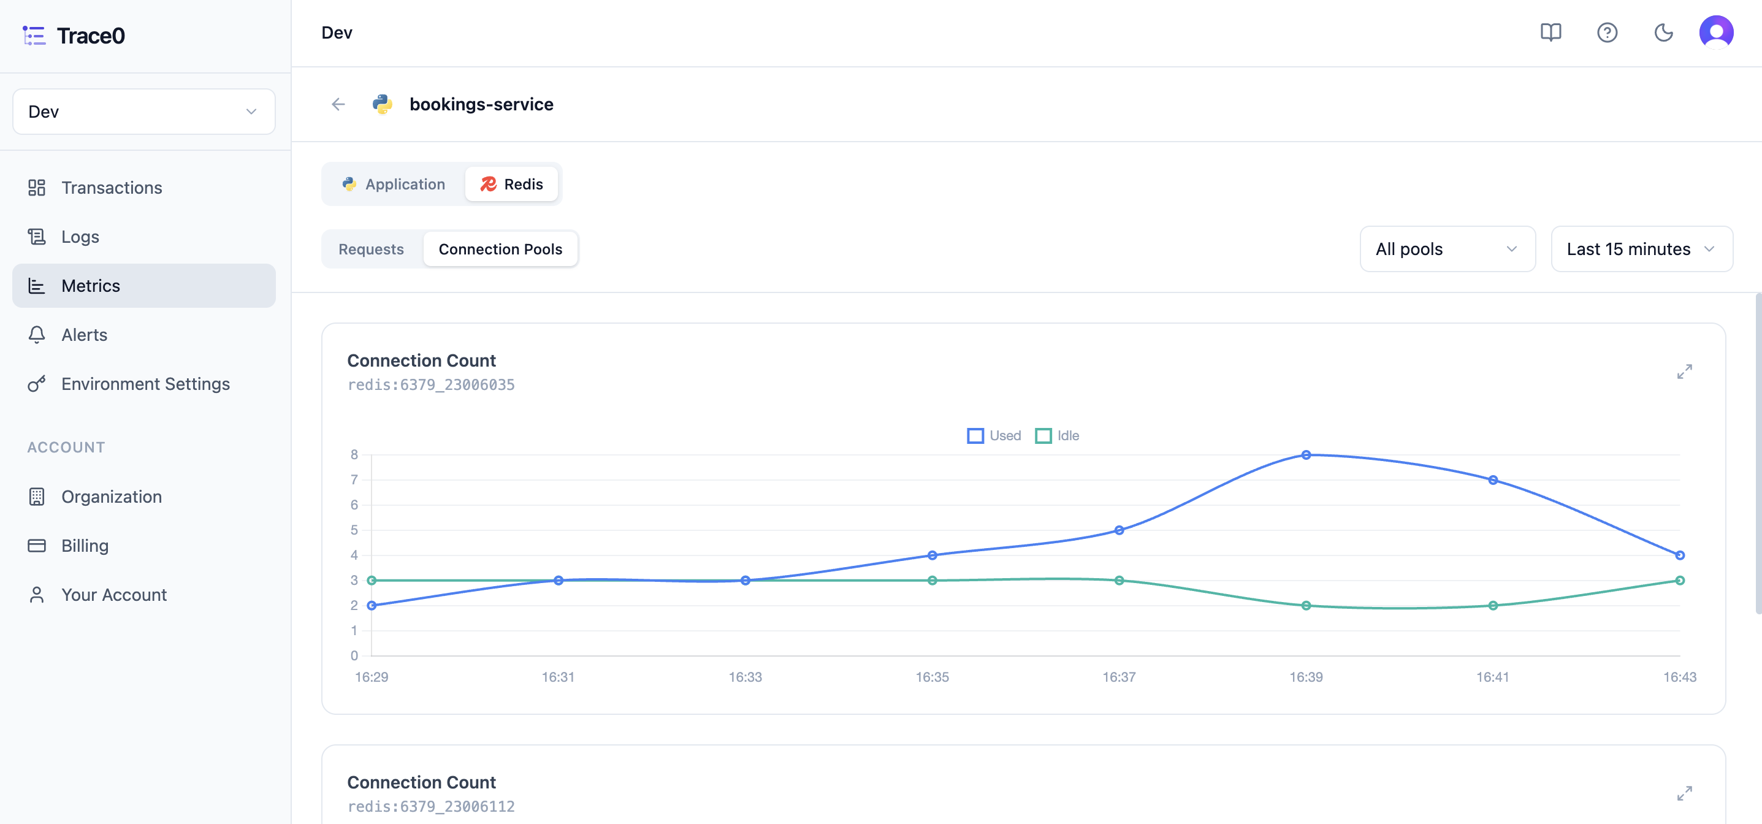Open the documentation book icon
The width and height of the screenshot is (1762, 824).
coord(1550,32)
